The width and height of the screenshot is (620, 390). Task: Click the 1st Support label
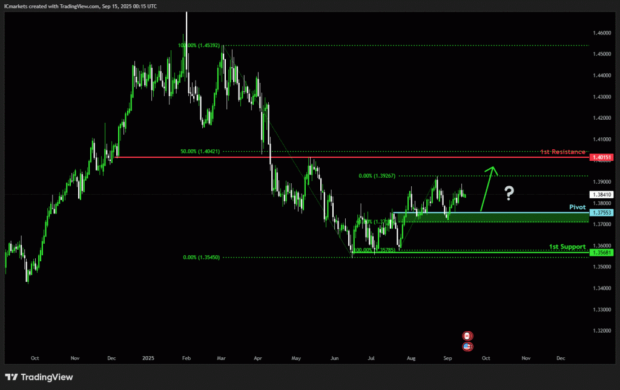pyautogui.click(x=567, y=247)
